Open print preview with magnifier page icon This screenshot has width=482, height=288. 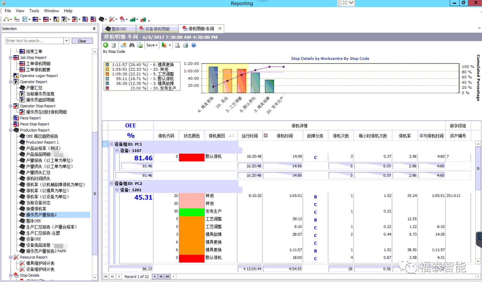pyautogui.click(x=178, y=45)
